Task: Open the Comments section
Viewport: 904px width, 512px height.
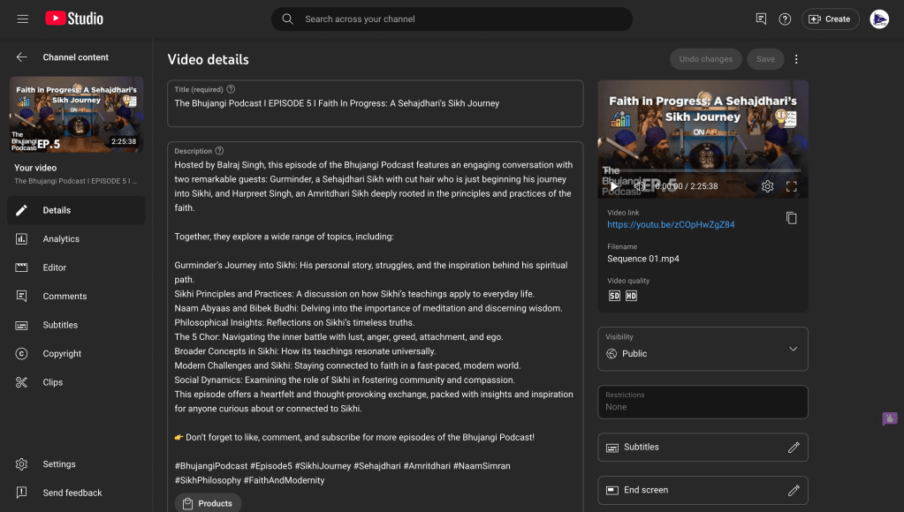Action: 65,297
